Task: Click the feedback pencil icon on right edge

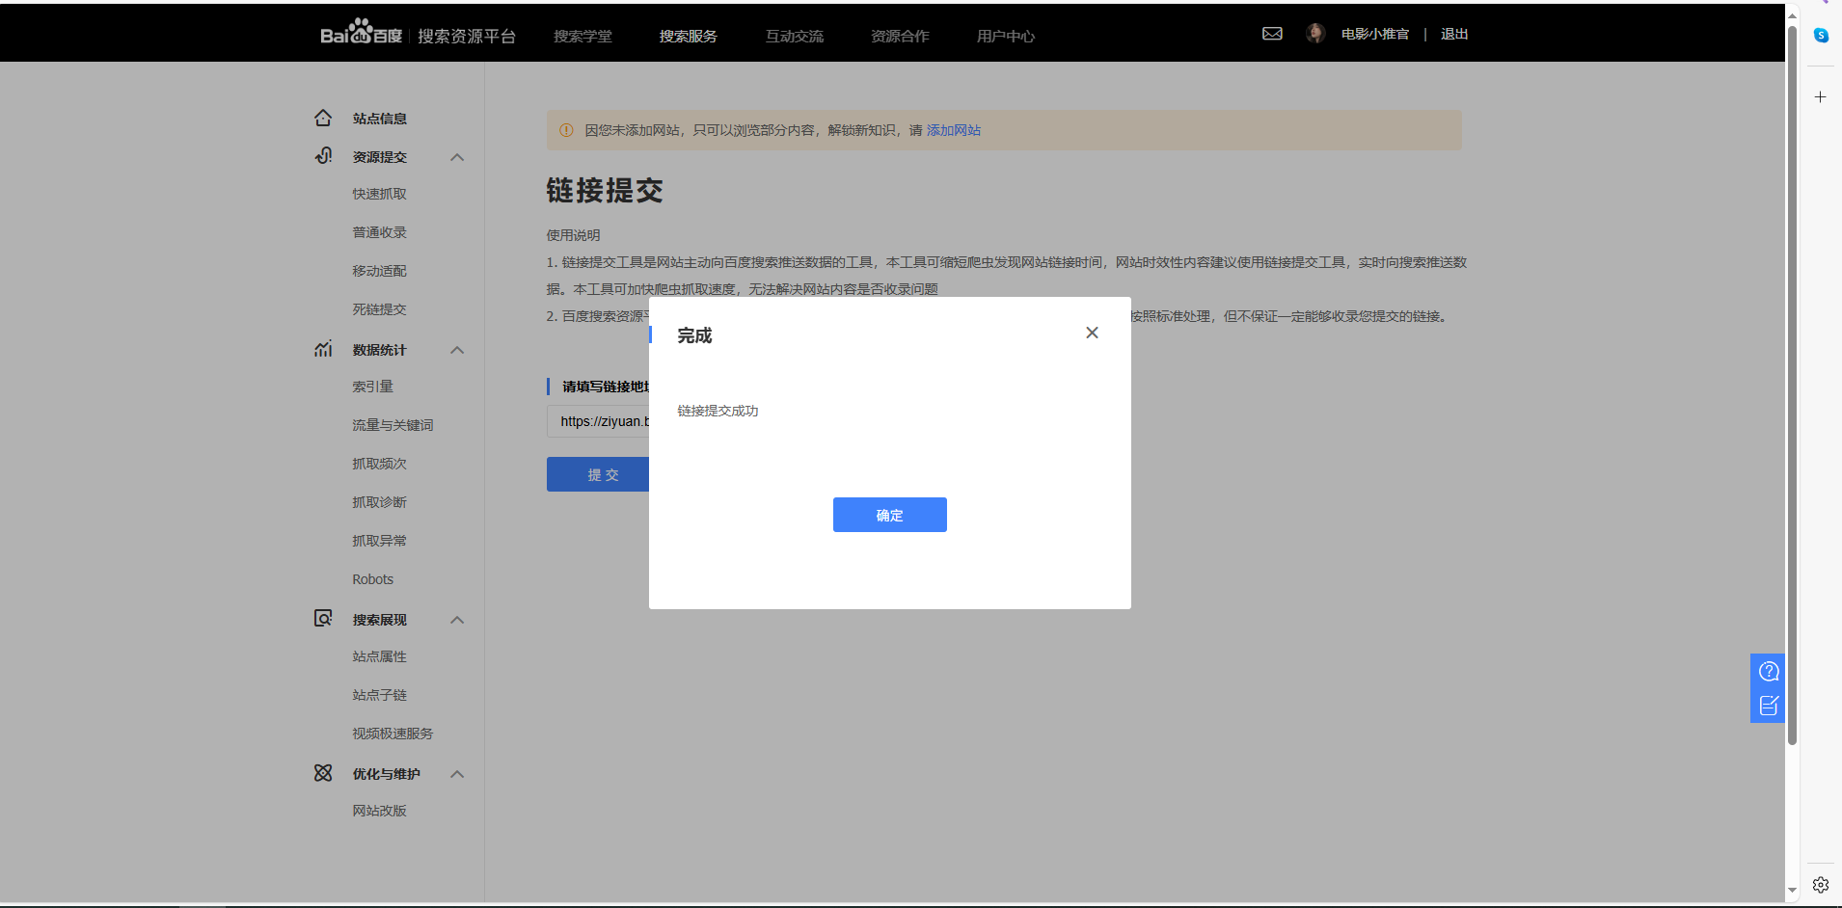Action: tap(1769, 706)
